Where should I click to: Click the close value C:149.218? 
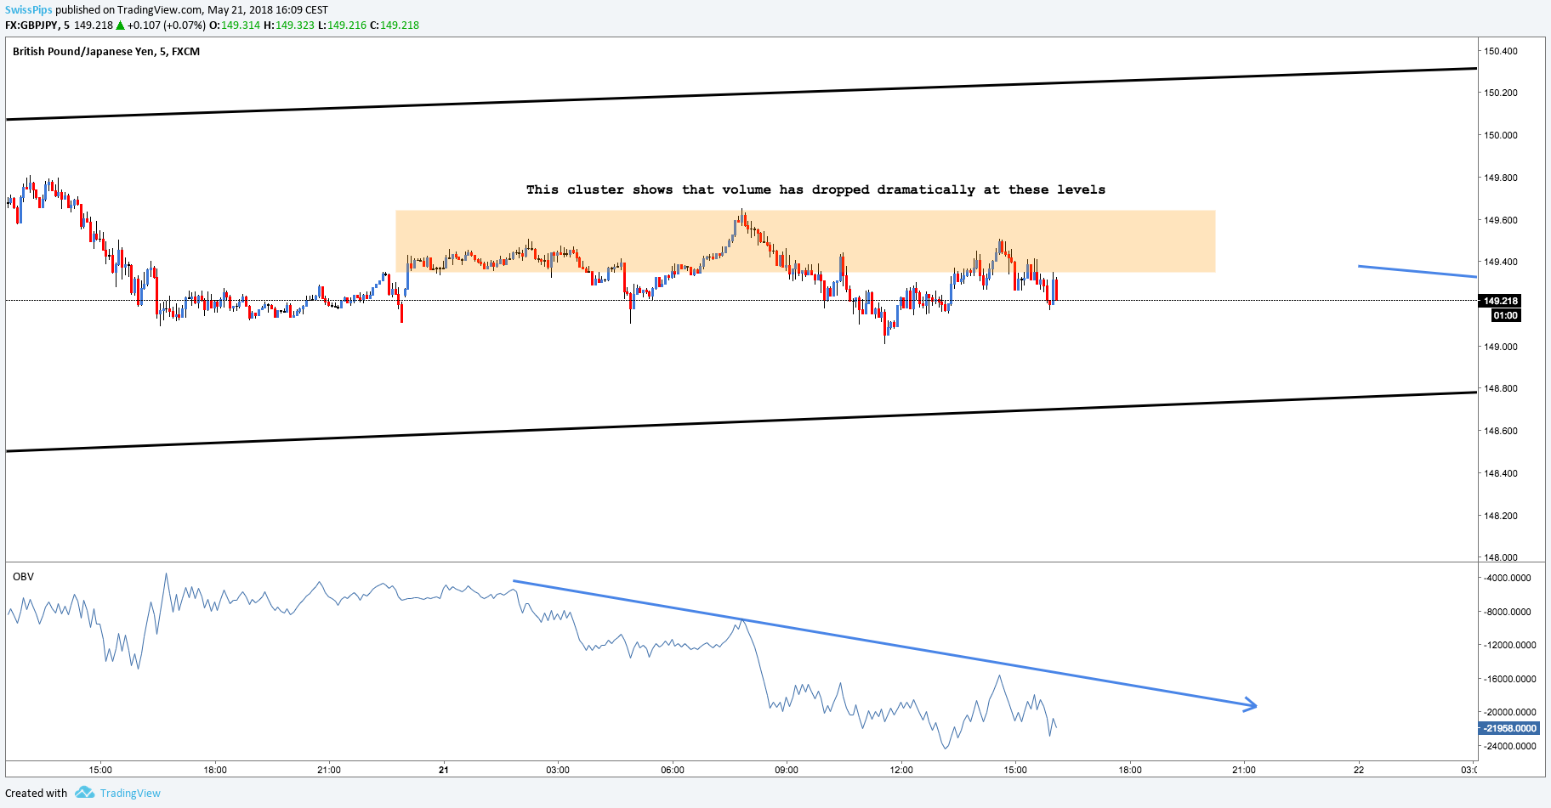395,25
